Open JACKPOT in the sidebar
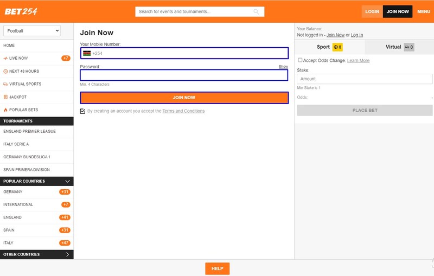The height and width of the screenshot is (276, 434). coord(36,97)
